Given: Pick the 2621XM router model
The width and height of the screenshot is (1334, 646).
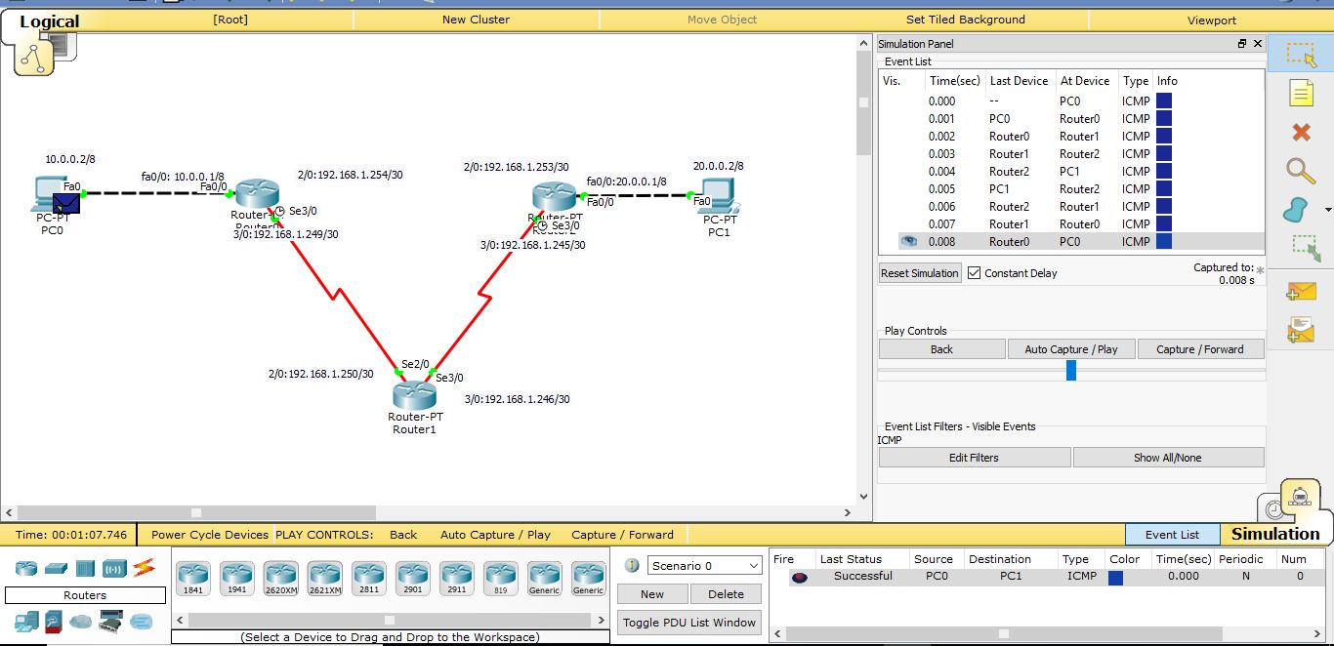Looking at the screenshot, I should click(x=324, y=579).
